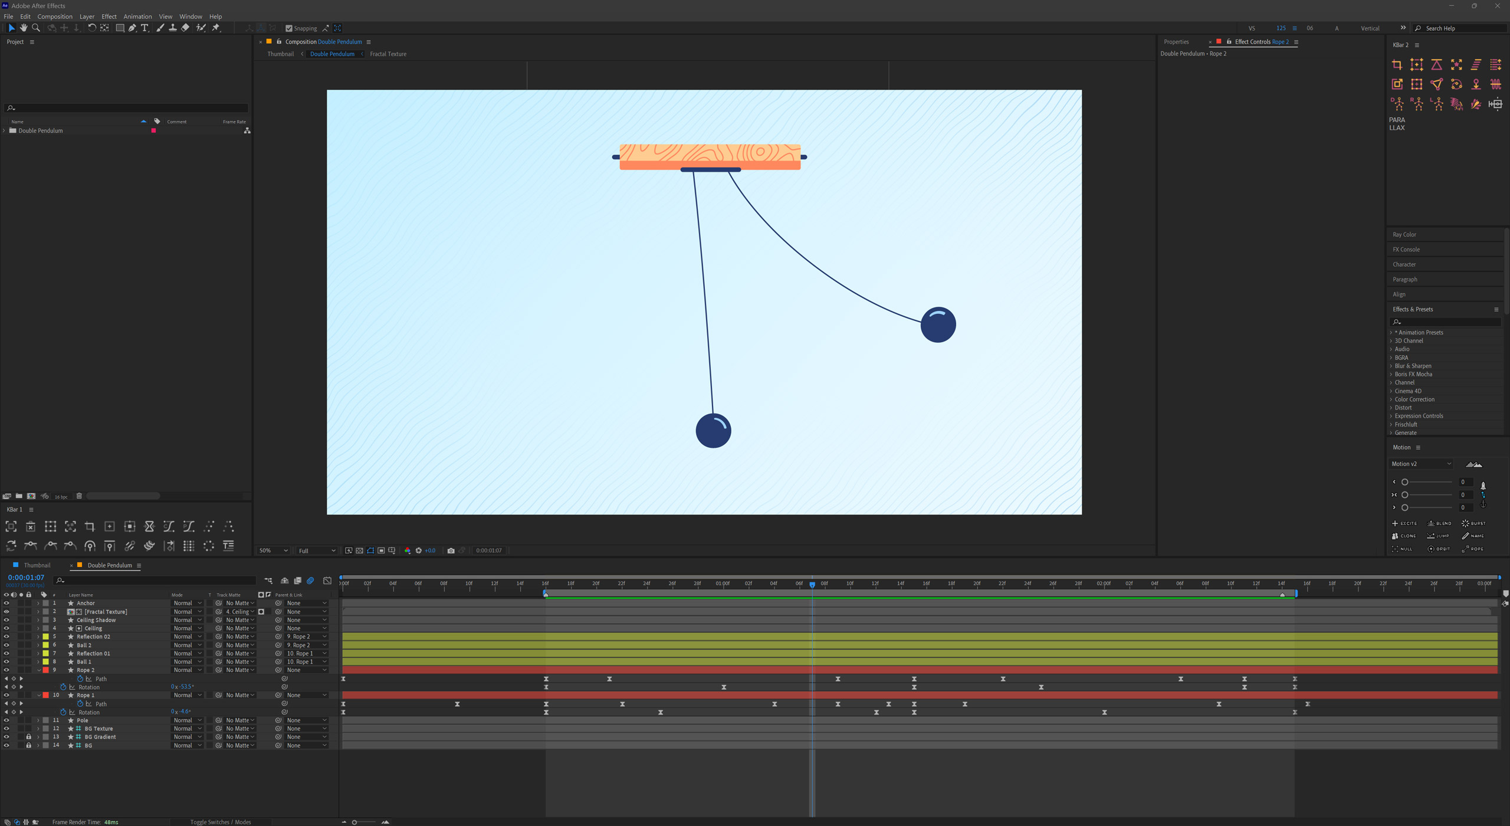The image size is (1510, 826).
Task: Select the Puppet Pin tool
Action: pos(216,28)
